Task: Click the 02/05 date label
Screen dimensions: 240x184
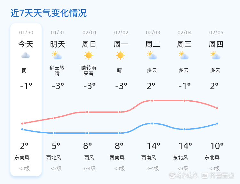Action: (x=216, y=32)
